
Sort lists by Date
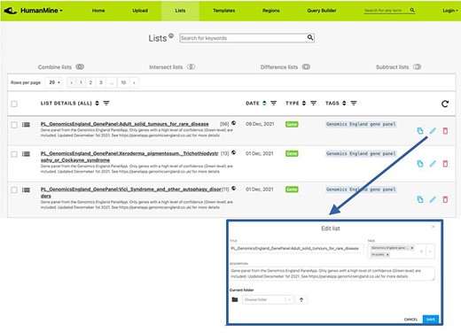264,103
